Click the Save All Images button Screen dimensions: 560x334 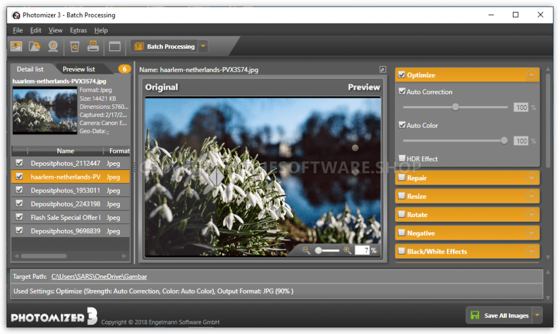pyautogui.click(x=499, y=315)
